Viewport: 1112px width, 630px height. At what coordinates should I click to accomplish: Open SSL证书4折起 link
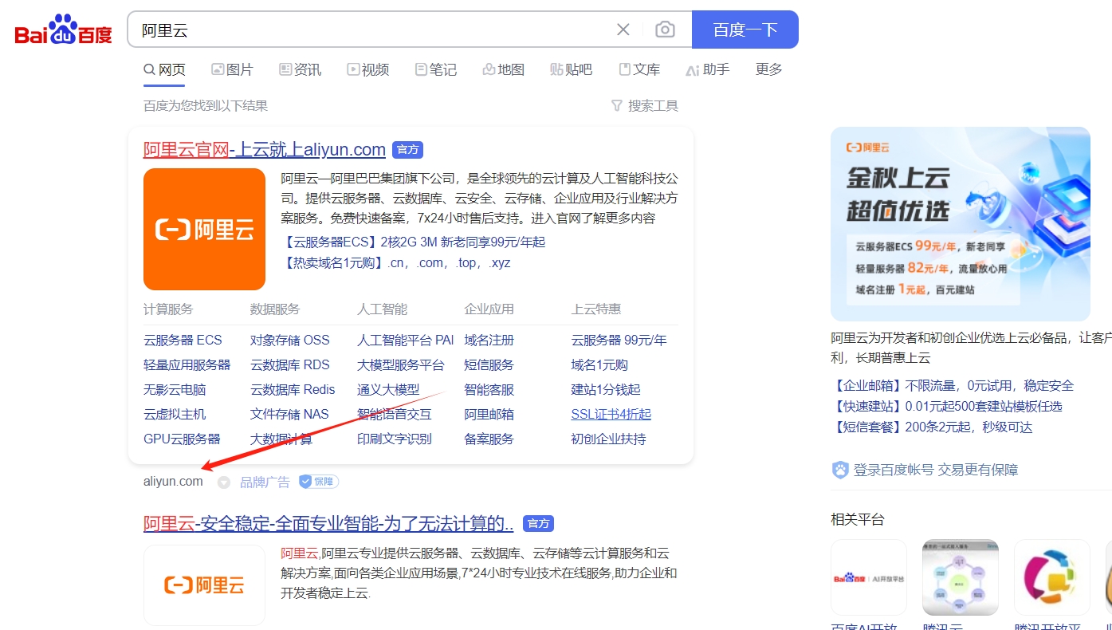pos(611,414)
